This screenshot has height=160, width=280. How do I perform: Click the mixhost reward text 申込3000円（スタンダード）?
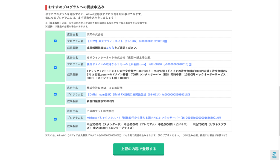click(156, 126)
